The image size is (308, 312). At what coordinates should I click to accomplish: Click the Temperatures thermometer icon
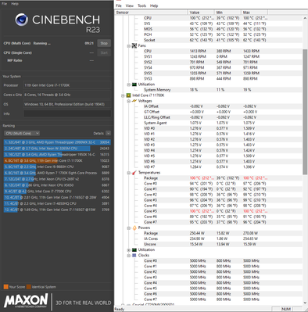[x=134, y=173]
